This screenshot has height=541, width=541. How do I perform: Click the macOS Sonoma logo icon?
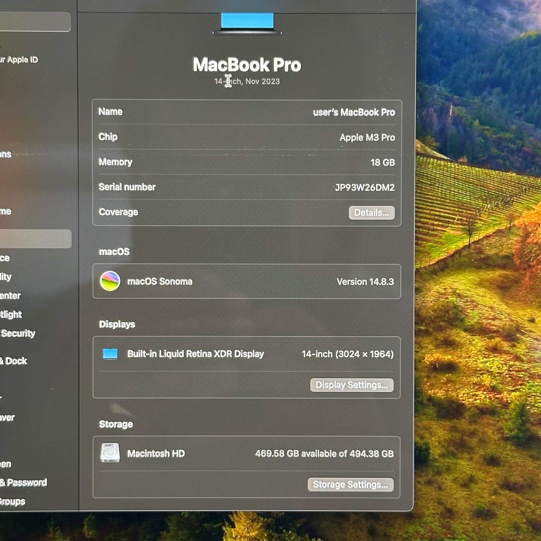110,281
